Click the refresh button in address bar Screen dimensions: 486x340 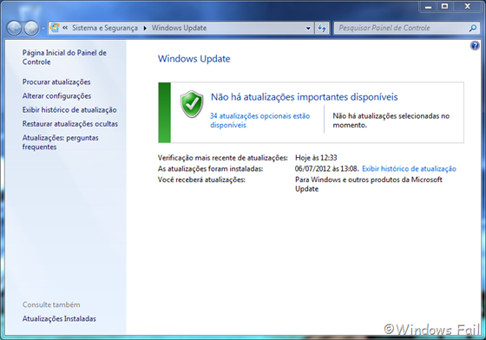point(322,28)
